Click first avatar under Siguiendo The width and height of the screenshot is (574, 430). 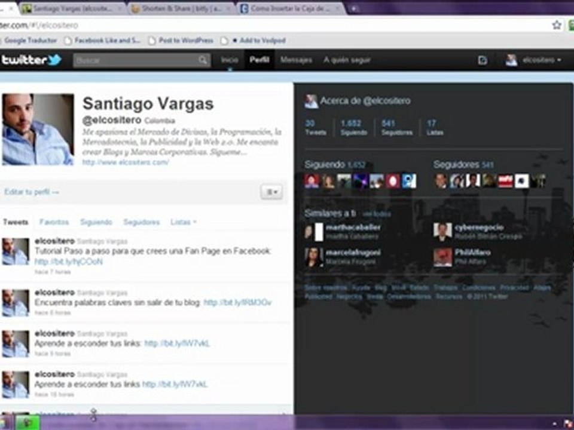[x=312, y=181]
